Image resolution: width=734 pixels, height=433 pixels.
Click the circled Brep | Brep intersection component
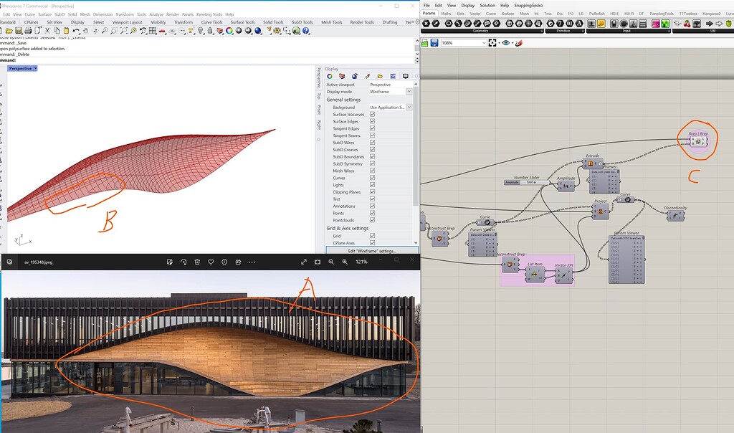click(699, 141)
